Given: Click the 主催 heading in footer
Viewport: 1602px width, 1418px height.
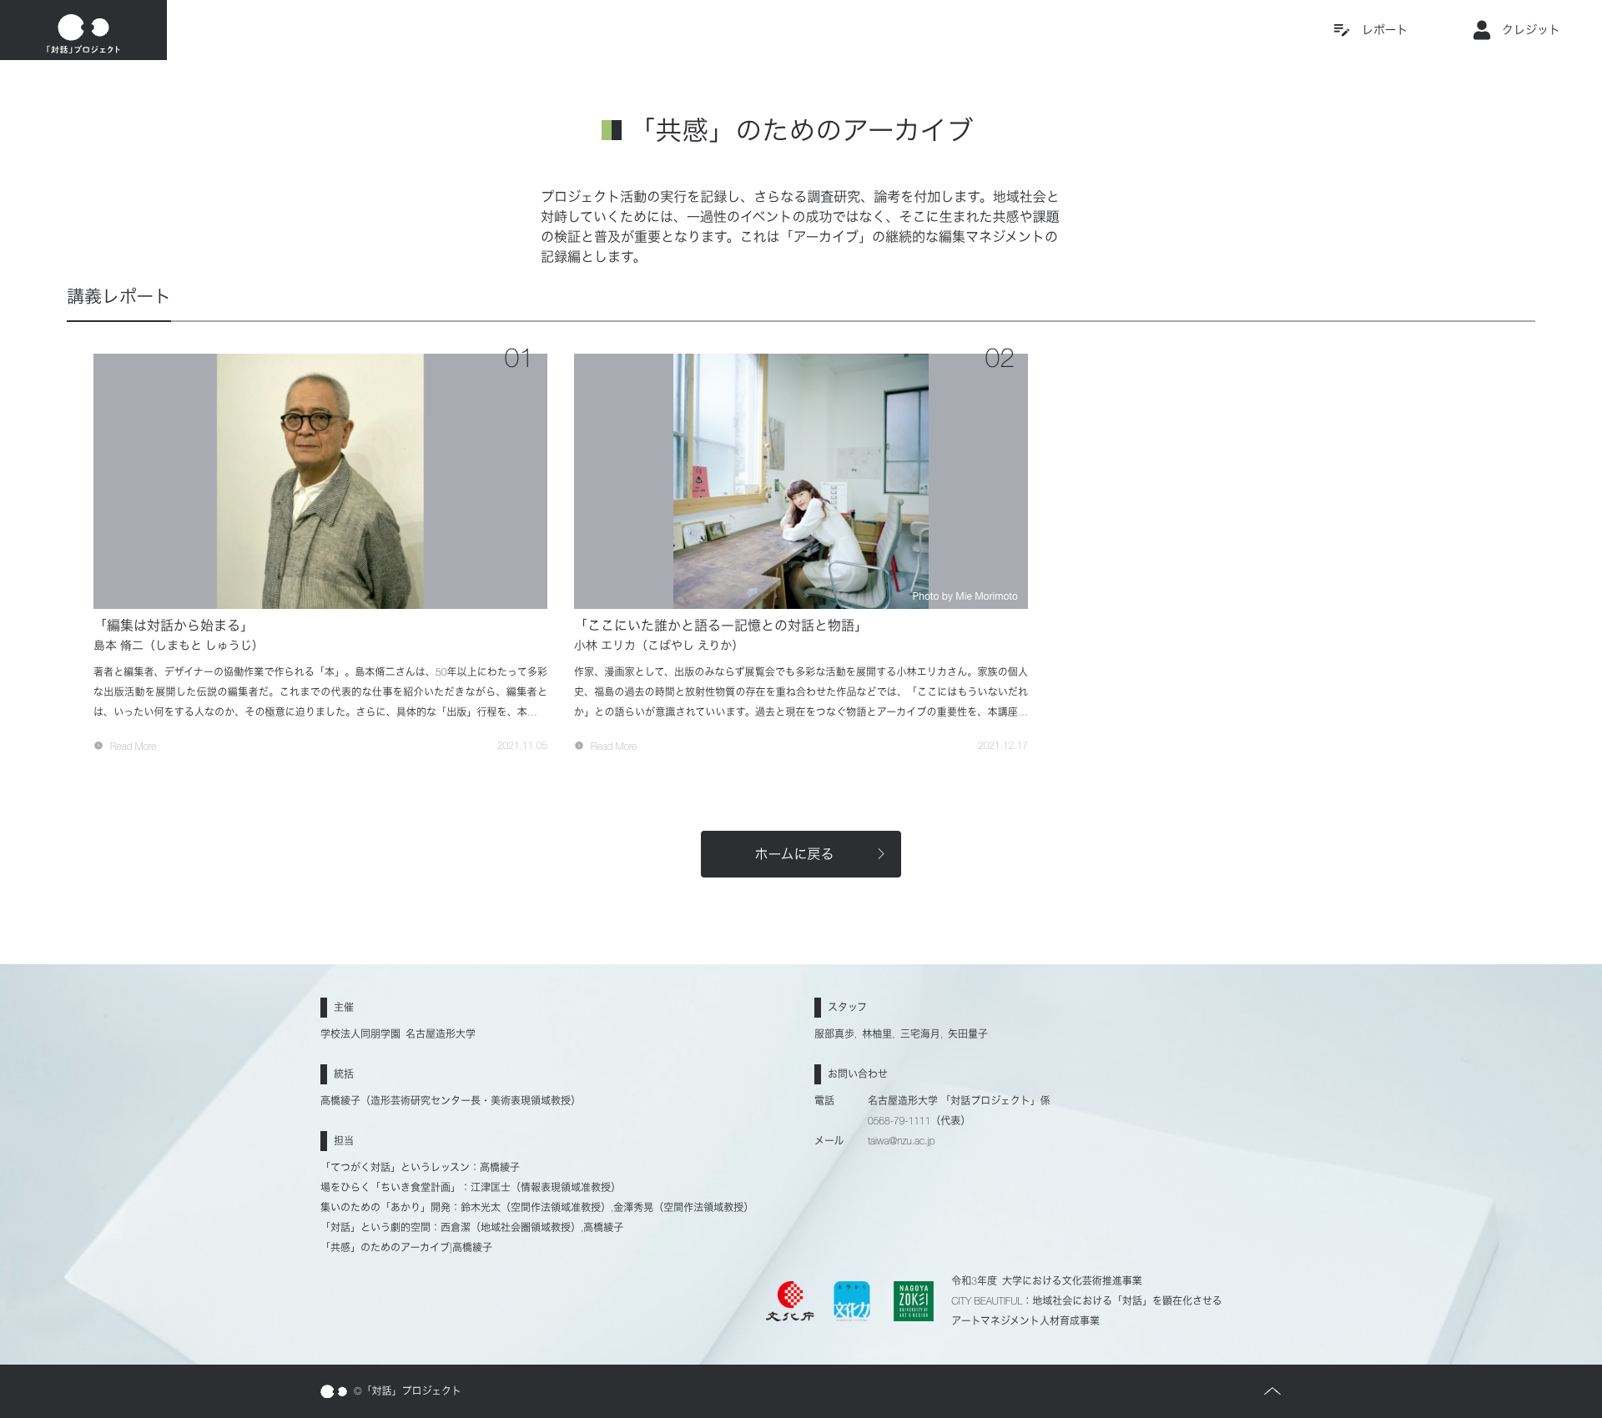Looking at the screenshot, I should (344, 1007).
